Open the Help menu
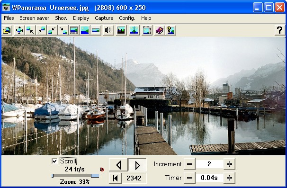287x188 pixels. pos(146,18)
